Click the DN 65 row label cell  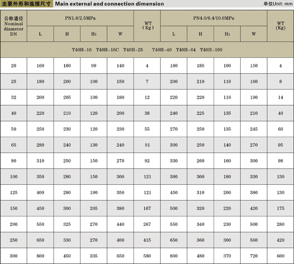[x=13, y=145]
